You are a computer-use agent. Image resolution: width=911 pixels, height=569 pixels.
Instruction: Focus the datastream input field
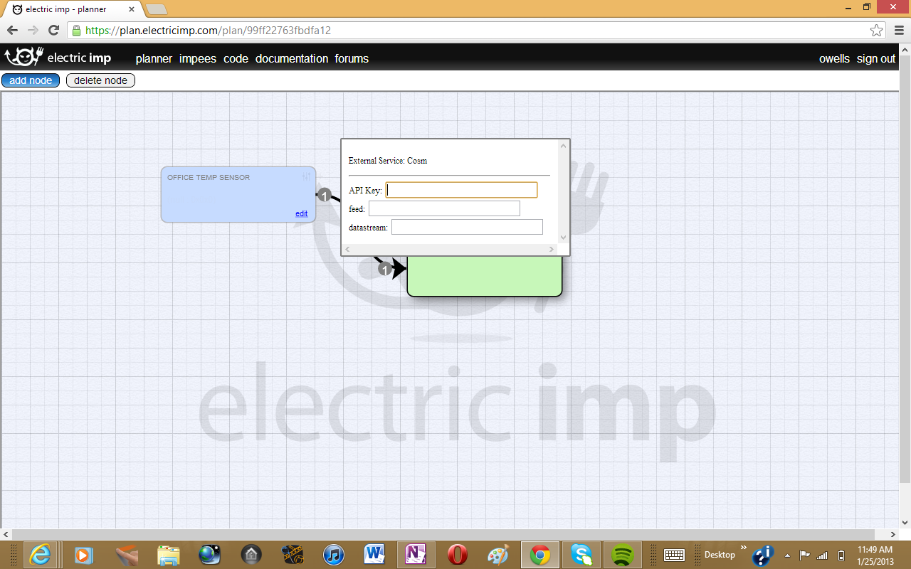click(467, 227)
